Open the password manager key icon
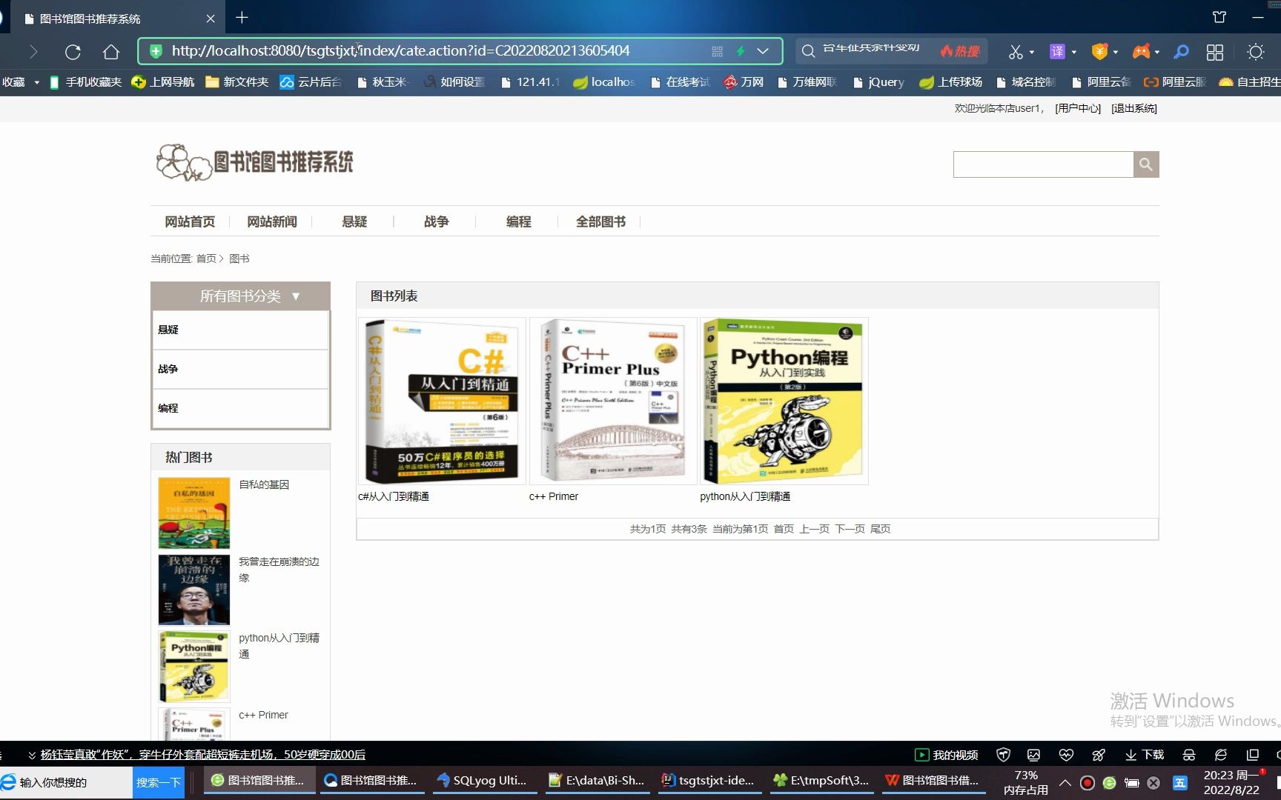This screenshot has height=800, width=1281. 1181,52
